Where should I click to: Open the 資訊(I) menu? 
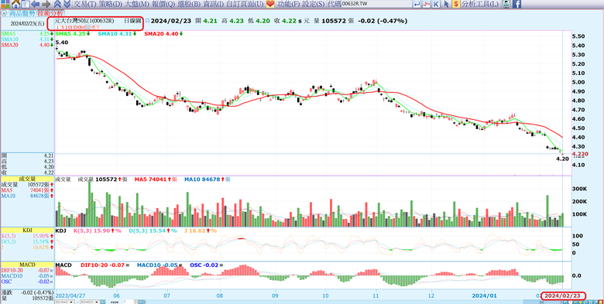(x=214, y=4)
